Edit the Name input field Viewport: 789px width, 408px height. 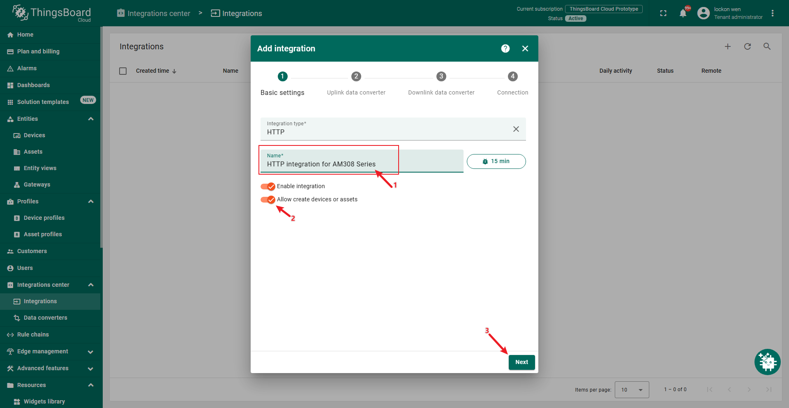362,161
